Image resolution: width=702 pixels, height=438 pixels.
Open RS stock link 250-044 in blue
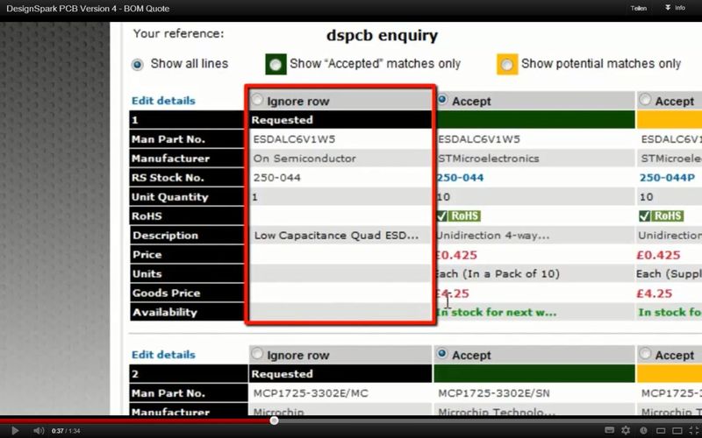pos(460,178)
